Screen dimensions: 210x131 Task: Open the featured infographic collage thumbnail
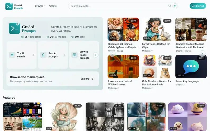(22, 117)
